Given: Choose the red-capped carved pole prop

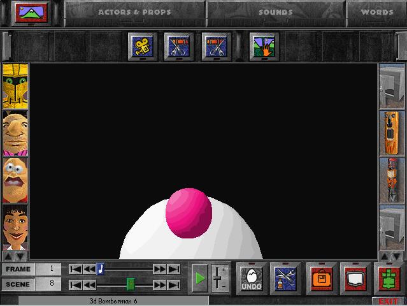Looking at the screenshot, I should (x=392, y=180).
